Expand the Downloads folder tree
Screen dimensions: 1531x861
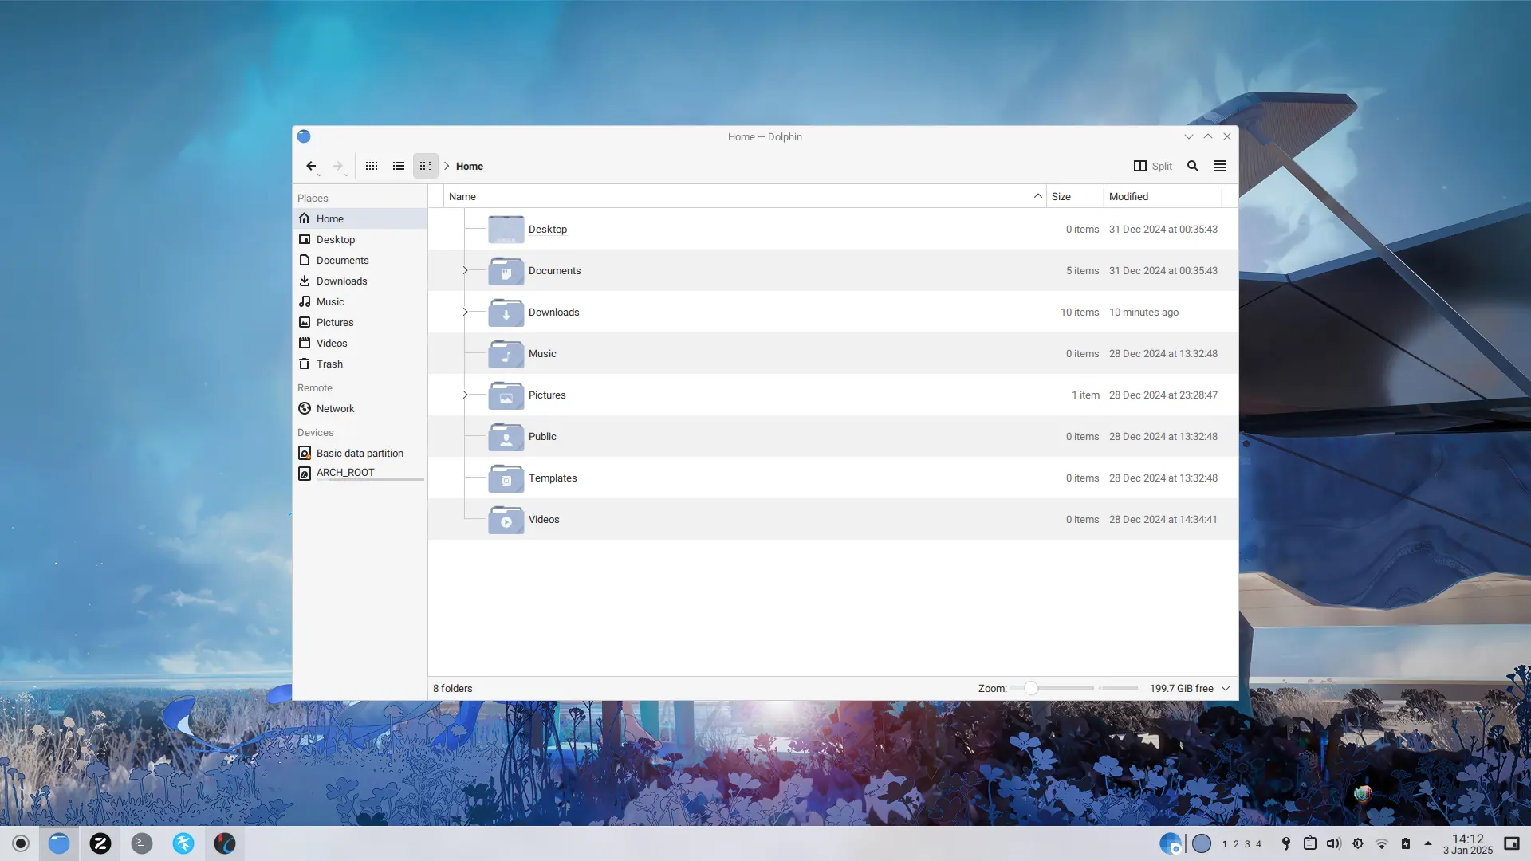465,312
